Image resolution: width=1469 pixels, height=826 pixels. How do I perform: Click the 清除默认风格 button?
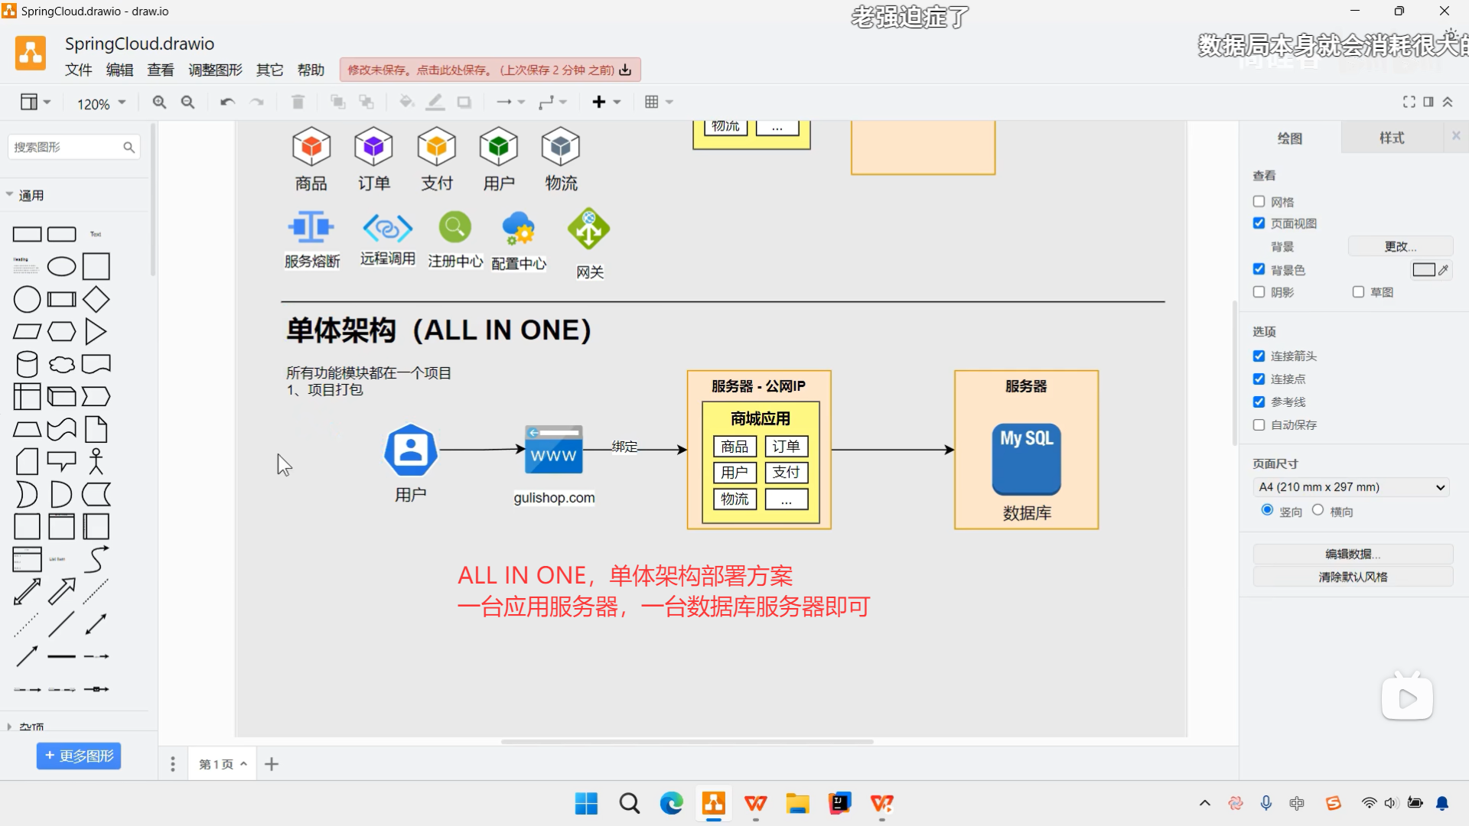pos(1353,577)
